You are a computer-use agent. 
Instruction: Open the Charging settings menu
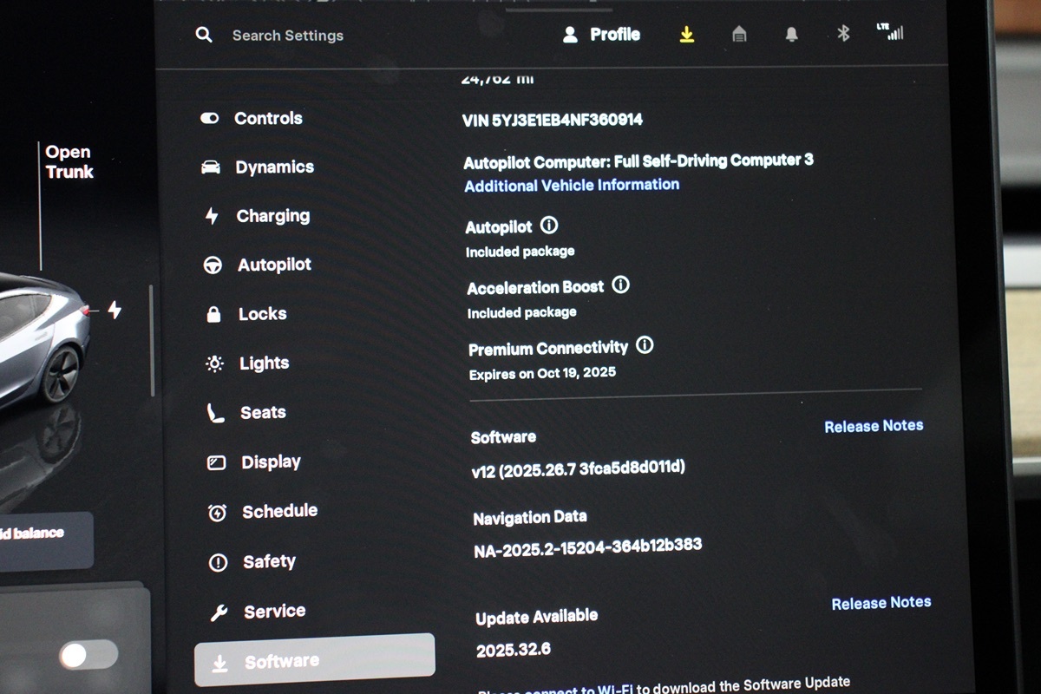coord(272,216)
